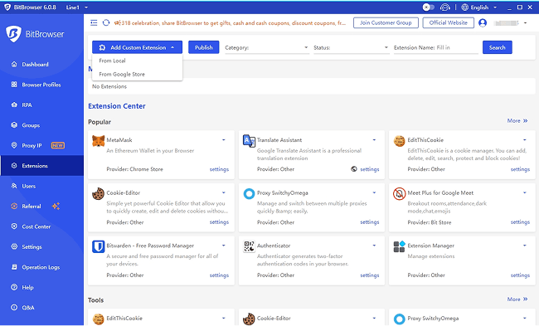The width and height of the screenshot is (539, 326).
Task: Open Authenticator settings link
Action: [x=370, y=275]
